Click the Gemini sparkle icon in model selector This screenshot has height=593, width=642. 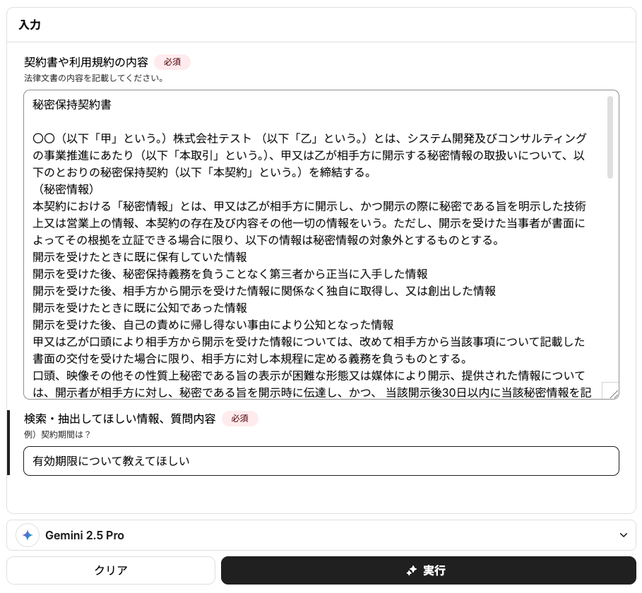[28, 535]
